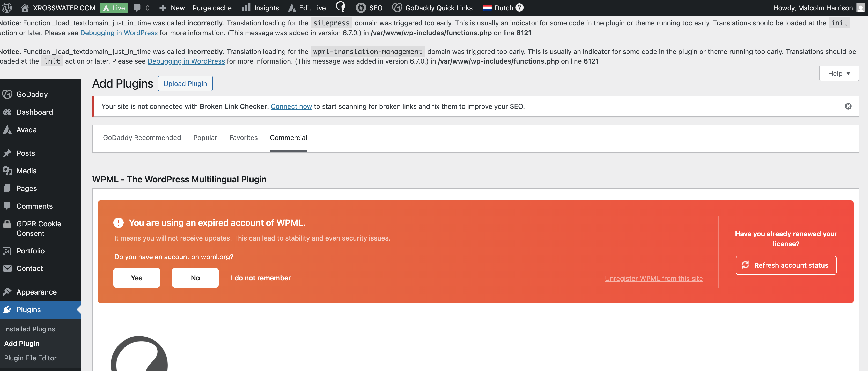This screenshot has height=371, width=868.
Task: Click the 'Have you already renewed your license?' text
Action: [x=786, y=238]
